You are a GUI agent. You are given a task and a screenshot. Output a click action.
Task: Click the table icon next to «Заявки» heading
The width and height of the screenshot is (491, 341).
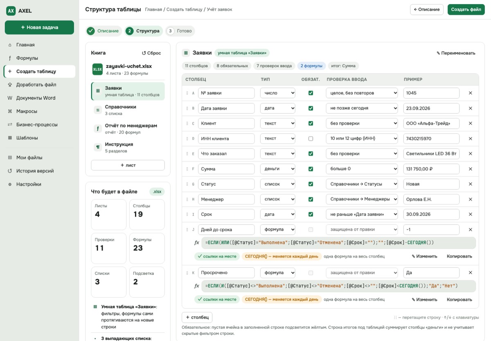[x=186, y=53]
